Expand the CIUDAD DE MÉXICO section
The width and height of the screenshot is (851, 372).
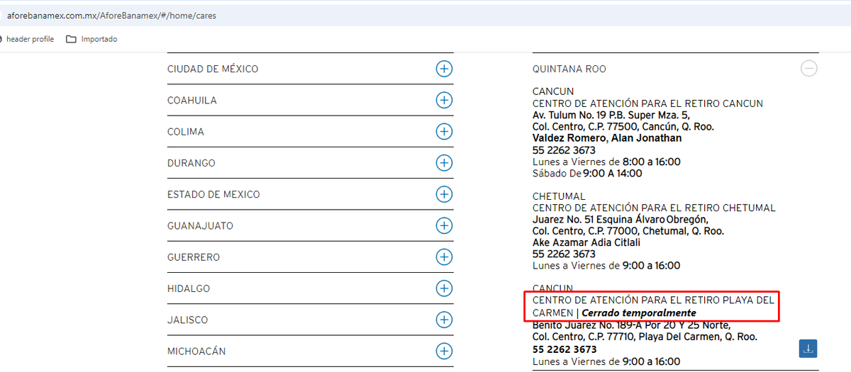point(444,69)
